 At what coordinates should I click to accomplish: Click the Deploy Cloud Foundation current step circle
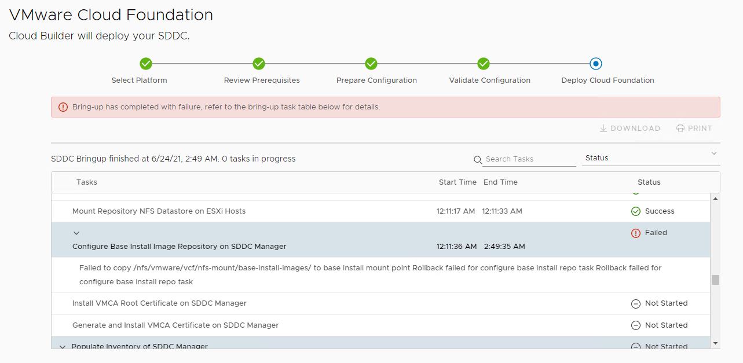click(596, 64)
